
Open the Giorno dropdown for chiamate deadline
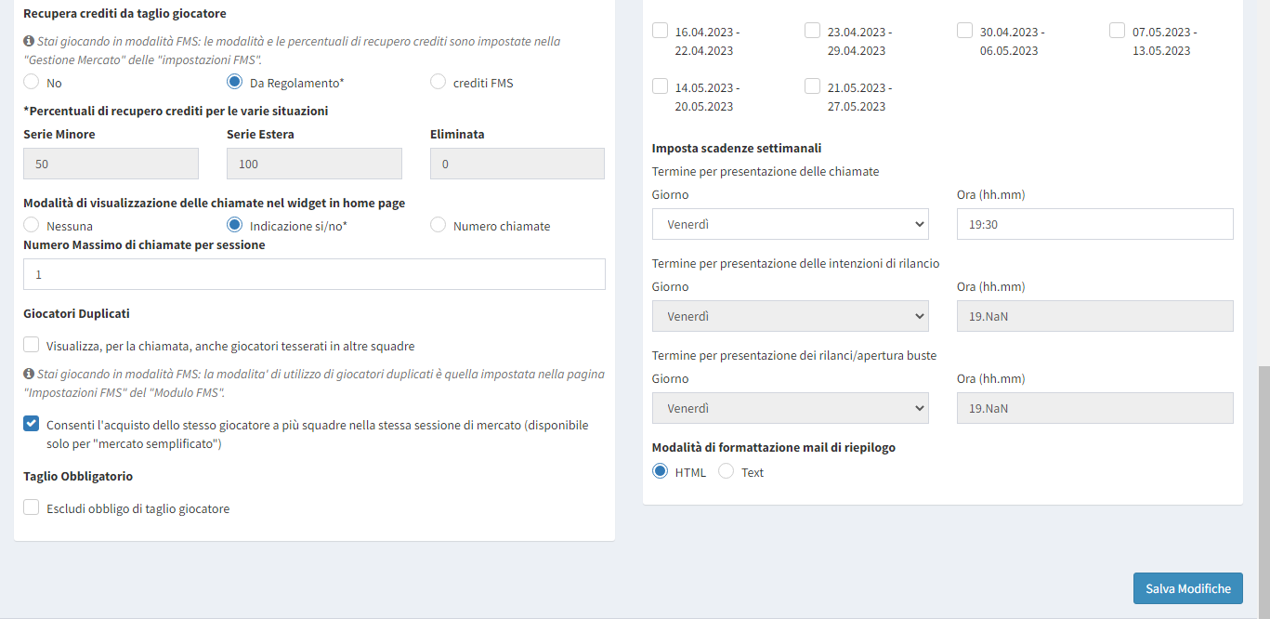point(791,224)
